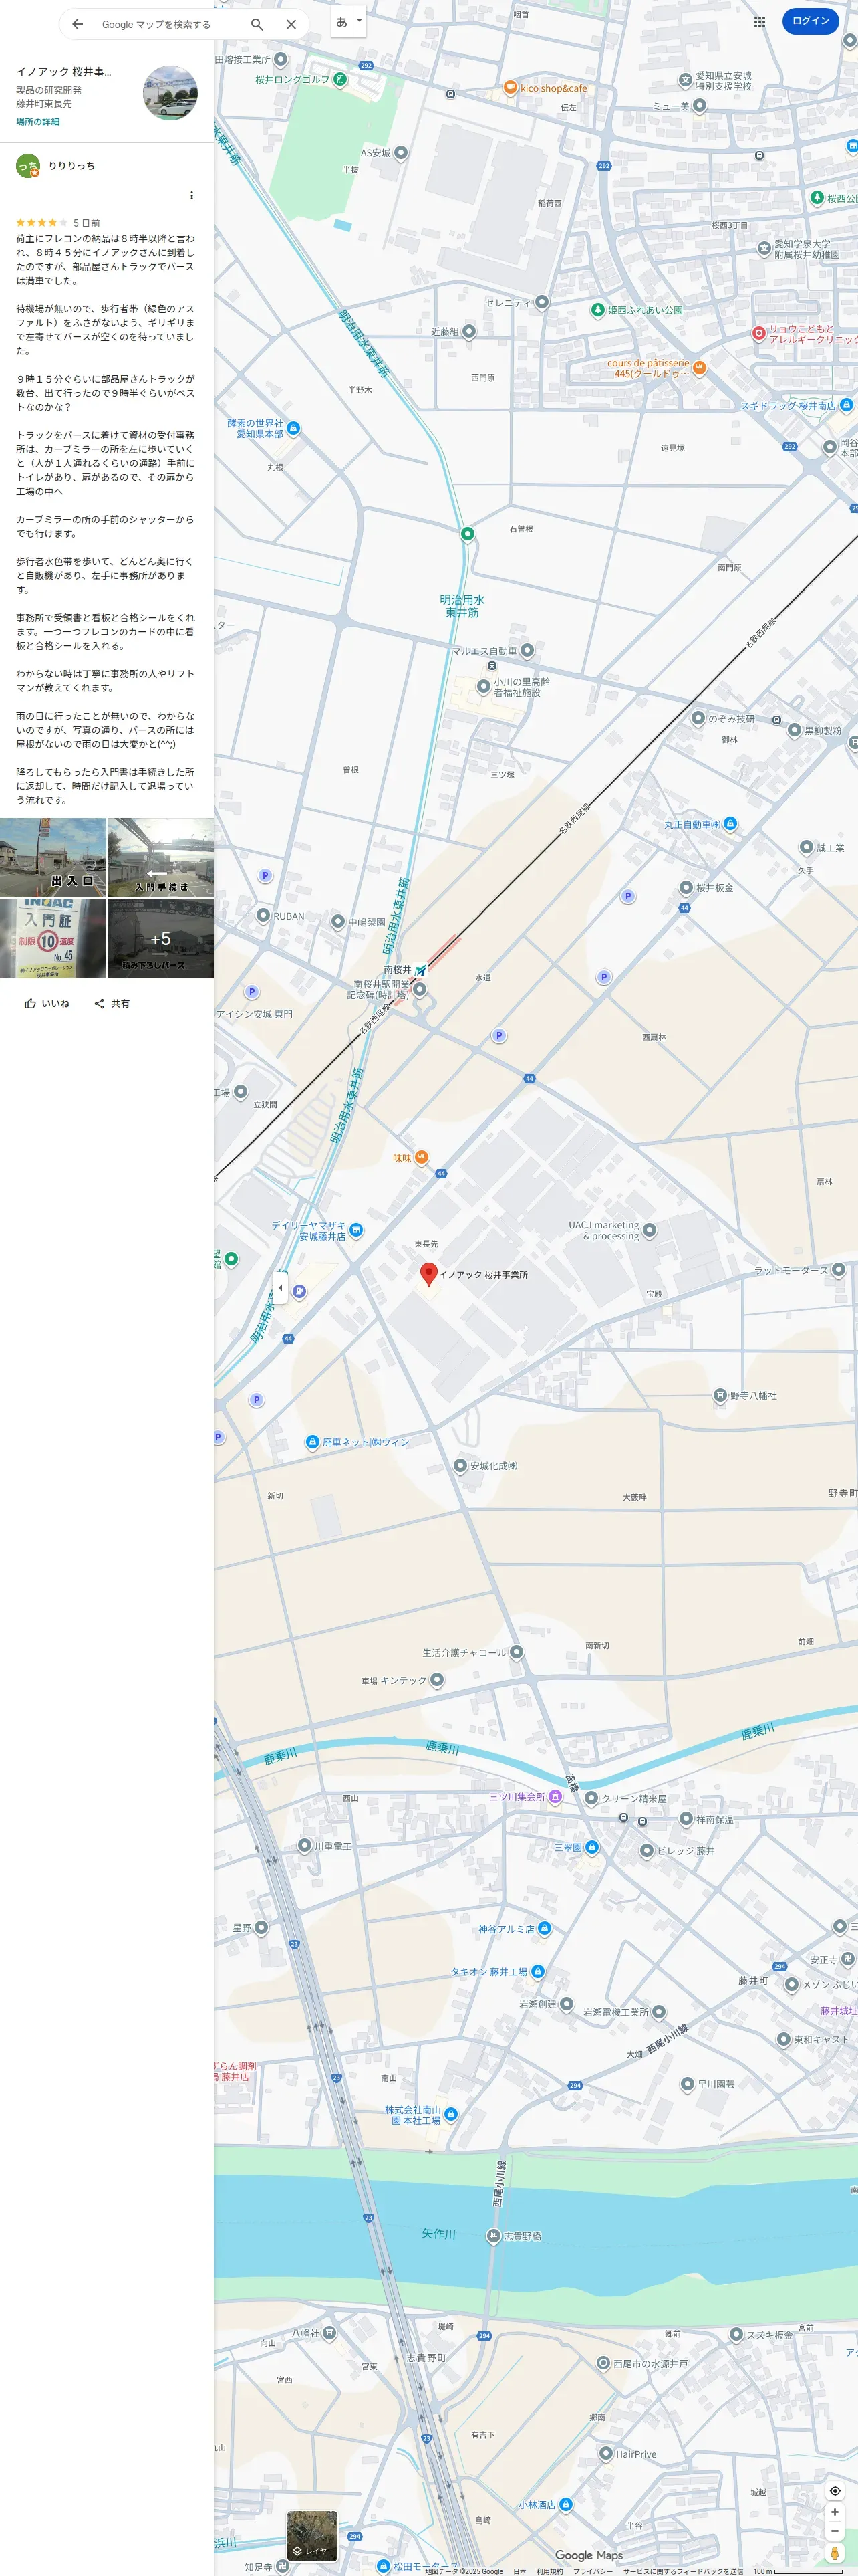The width and height of the screenshot is (858, 2576).
Task: Click the UACJ marketing & processing marker
Action: tap(650, 1231)
